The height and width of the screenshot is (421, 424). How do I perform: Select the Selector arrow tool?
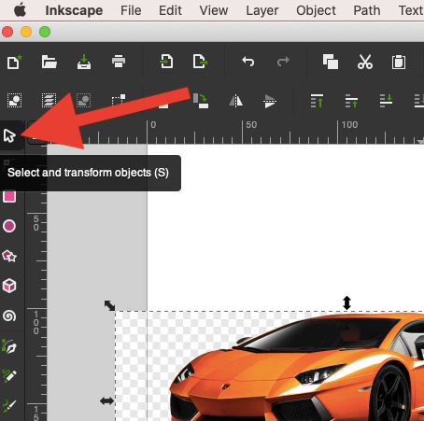(x=9, y=135)
